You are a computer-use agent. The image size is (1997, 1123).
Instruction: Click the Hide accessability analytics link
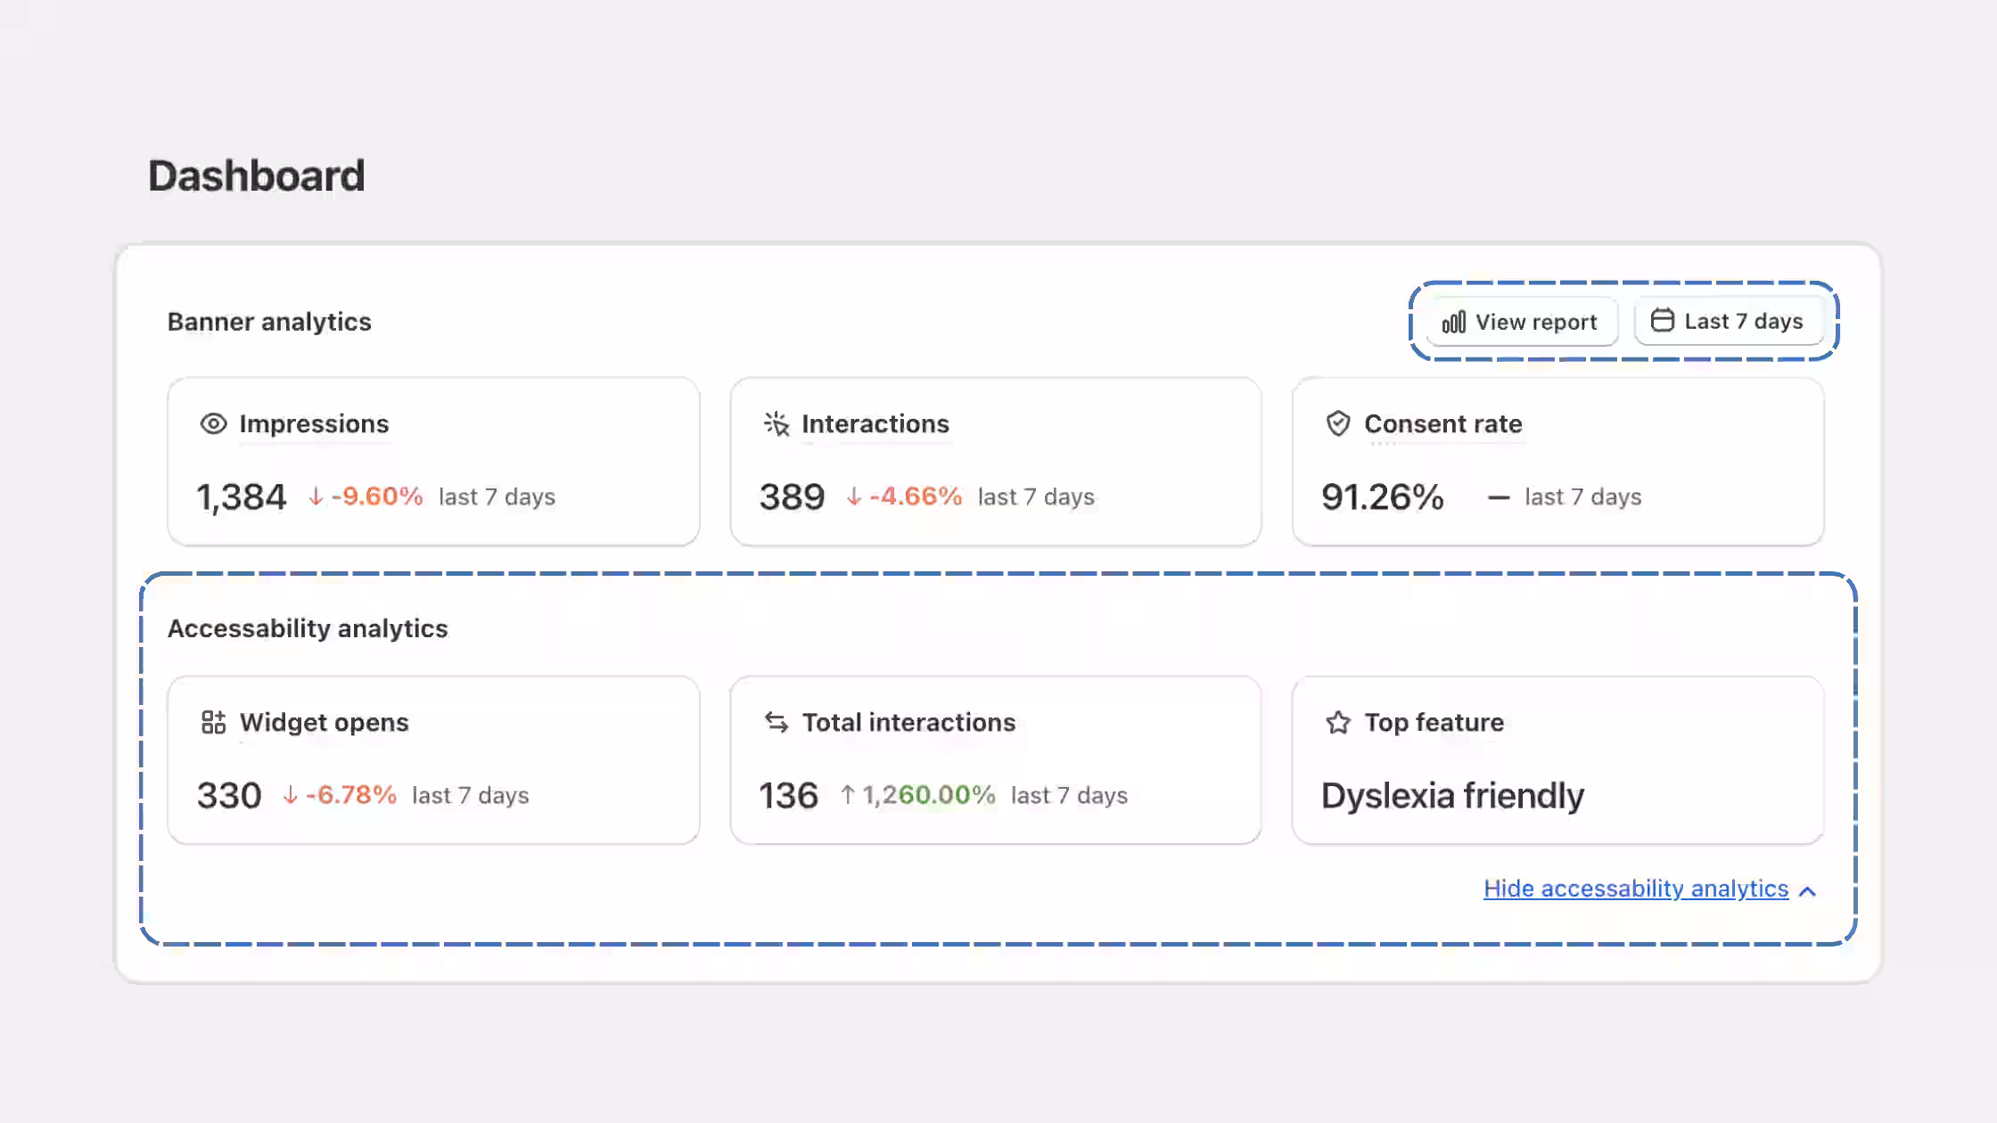pyautogui.click(x=1636, y=889)
